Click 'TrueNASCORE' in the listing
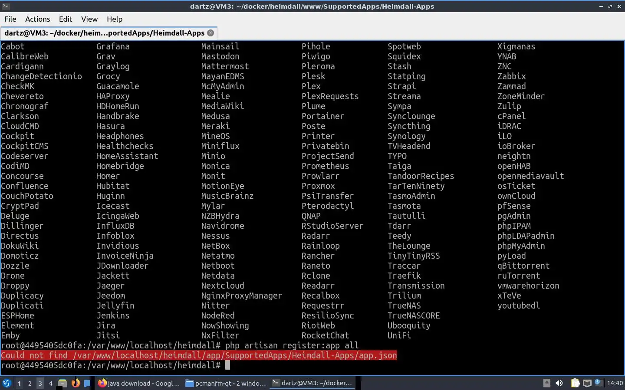Image resolution: width=625 pixels, height=390 pixels. tap(414, 315)
